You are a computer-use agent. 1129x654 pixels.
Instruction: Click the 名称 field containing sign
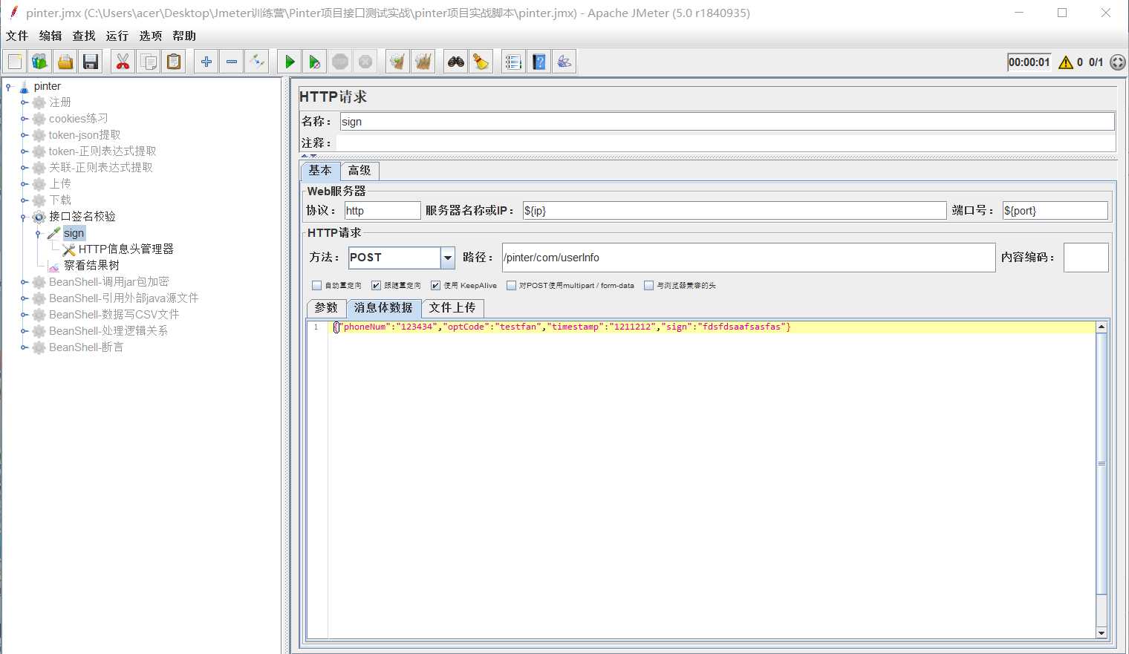(x=727, y=122)
